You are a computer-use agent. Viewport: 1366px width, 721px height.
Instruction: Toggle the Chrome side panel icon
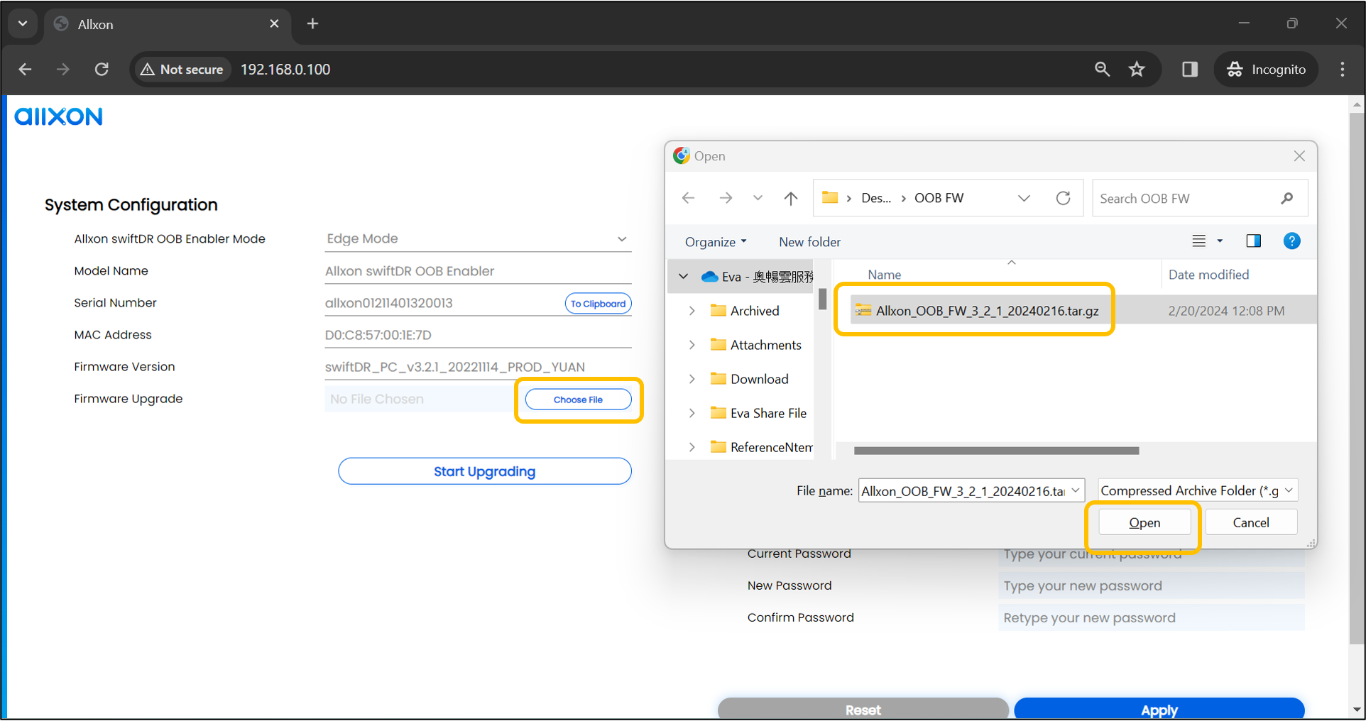[x=1190, y=69]
